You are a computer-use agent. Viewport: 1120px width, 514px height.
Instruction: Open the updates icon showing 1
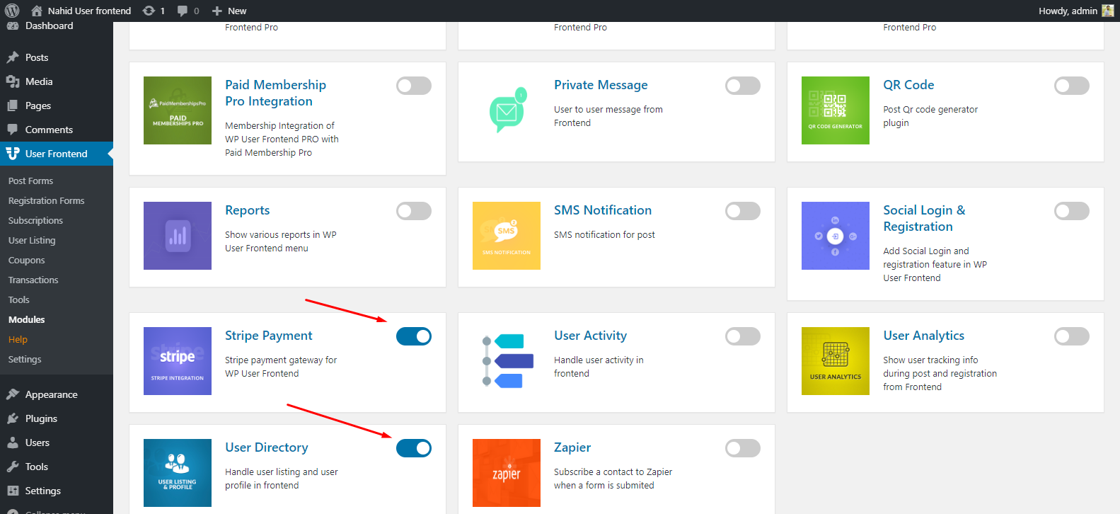(149, 11)
